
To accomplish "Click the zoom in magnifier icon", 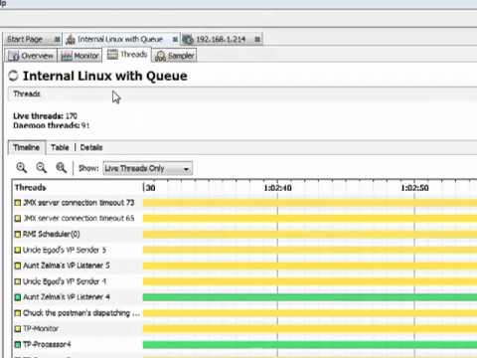I will pyautogui.click(x=22, y=168).
